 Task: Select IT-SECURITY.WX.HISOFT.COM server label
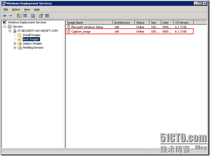coord(38,31)
